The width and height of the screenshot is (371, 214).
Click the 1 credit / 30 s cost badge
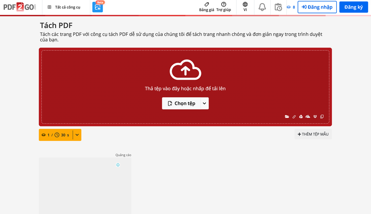(x=56, y=135)
